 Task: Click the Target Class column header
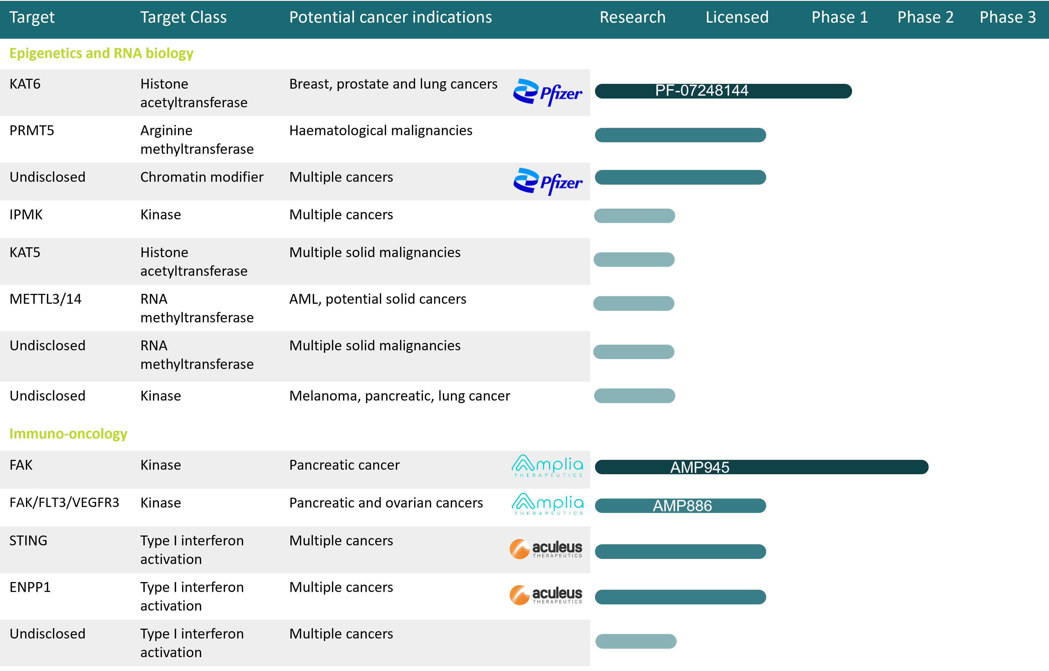tap(183, 18)
